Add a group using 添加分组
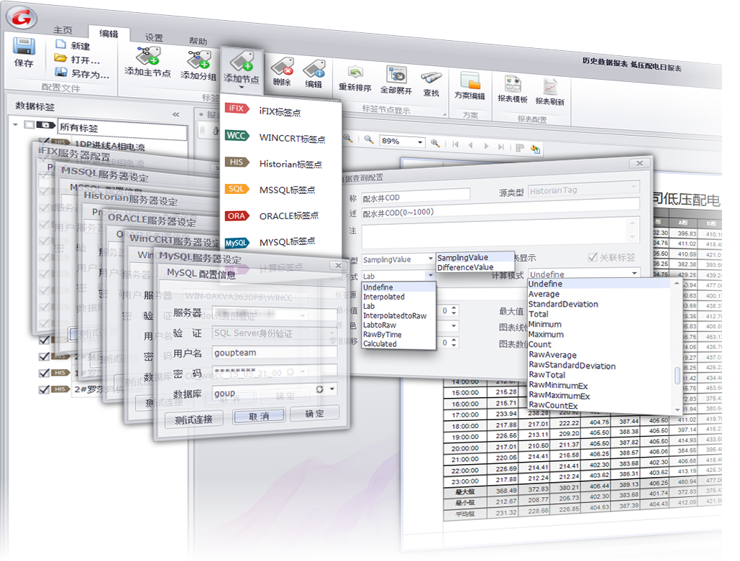The image size is (740, 561). [198, 65]
